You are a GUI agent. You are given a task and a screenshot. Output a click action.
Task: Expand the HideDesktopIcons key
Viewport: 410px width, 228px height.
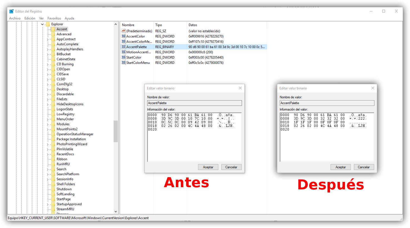(x=48, y=104)
